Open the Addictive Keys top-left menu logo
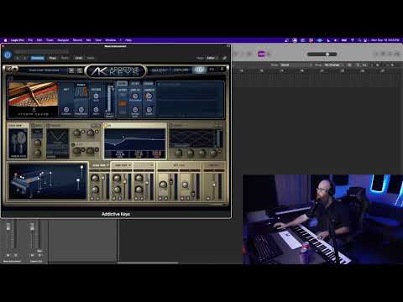The image size is (403, 302). point(12,69)
